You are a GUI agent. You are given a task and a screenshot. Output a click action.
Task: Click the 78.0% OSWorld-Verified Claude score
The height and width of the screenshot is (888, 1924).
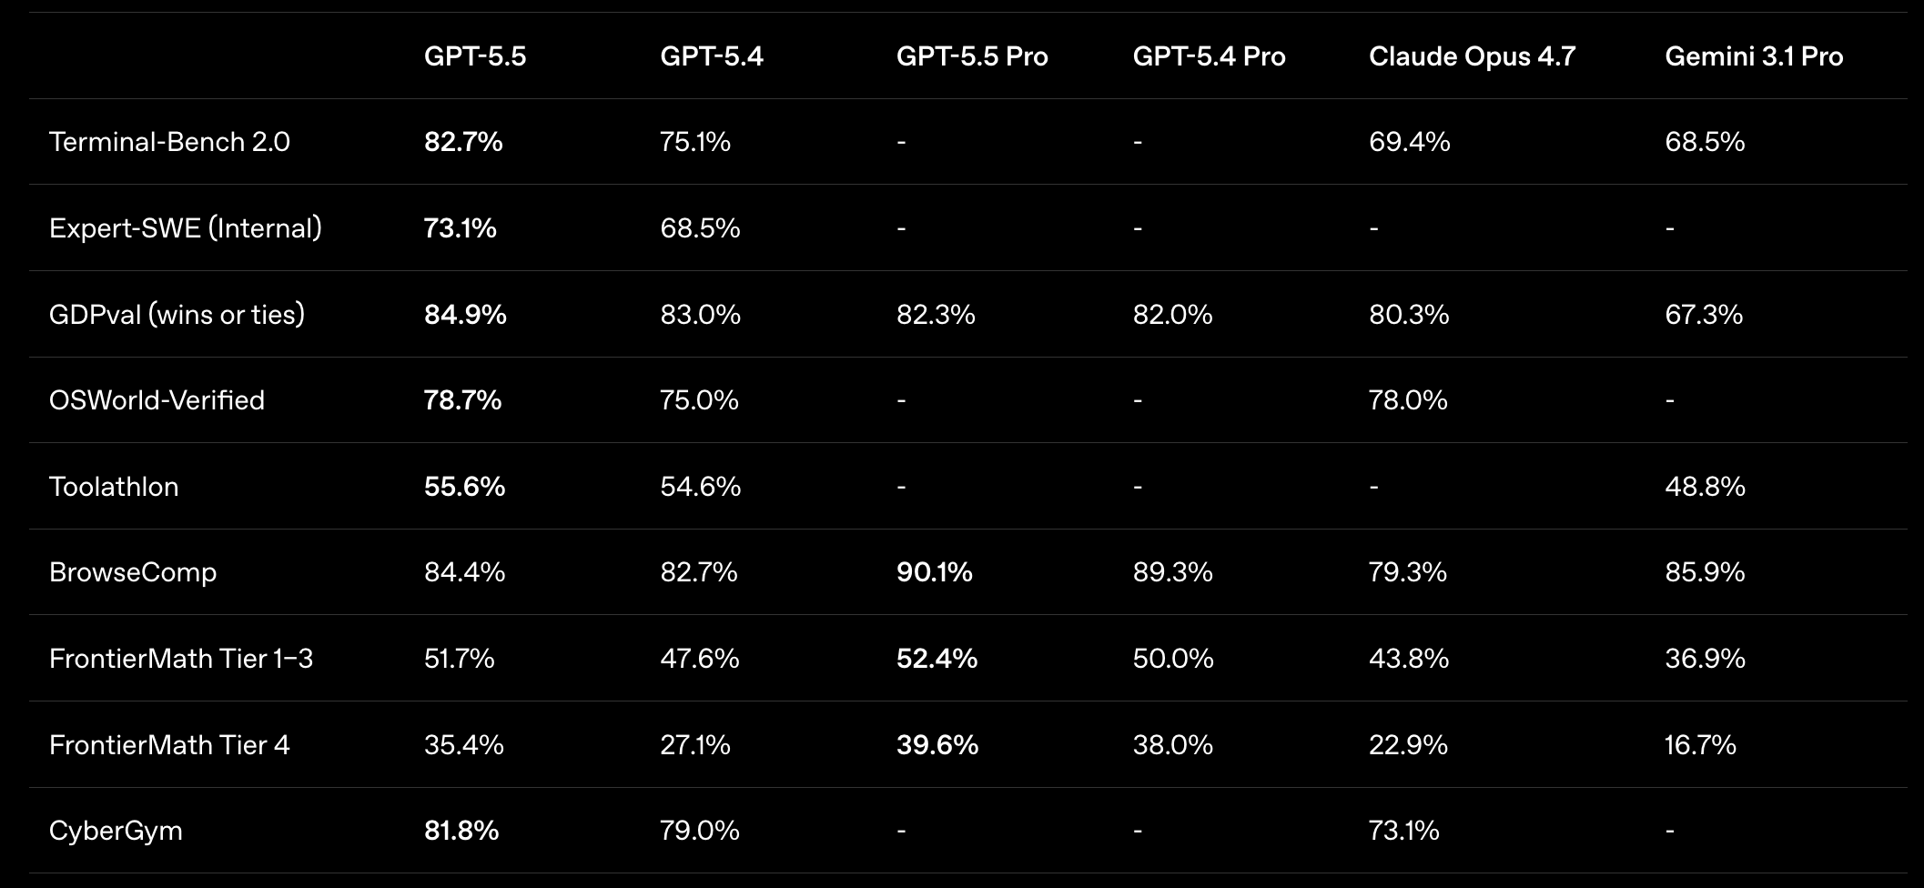(x=1408, y=400)
